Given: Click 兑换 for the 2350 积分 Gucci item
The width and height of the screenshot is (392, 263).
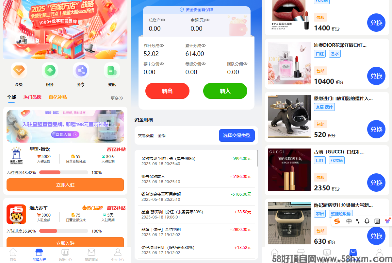Looking at the screenshot, I should point(376,183).
